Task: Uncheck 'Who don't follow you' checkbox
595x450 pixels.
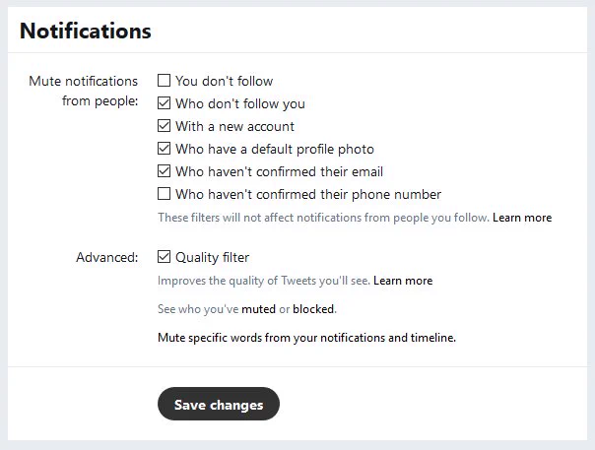Action: click(x=164, y=102)
